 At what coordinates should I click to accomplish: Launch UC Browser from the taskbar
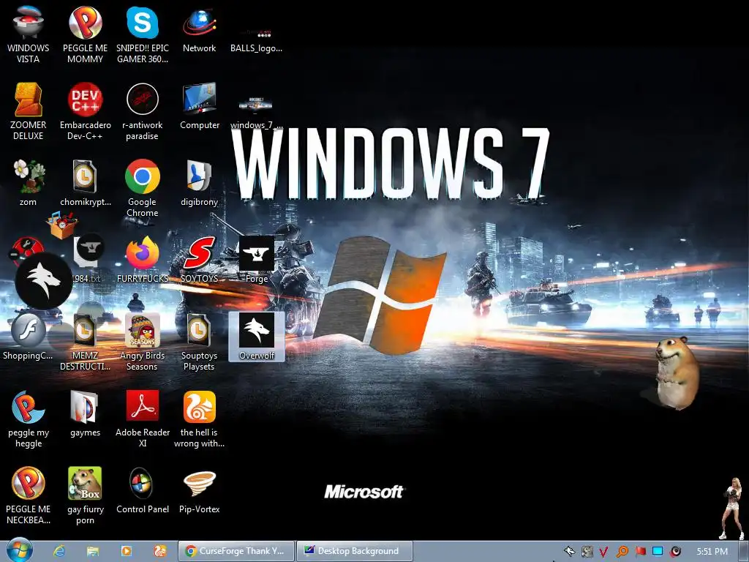[x=159, y=552]
